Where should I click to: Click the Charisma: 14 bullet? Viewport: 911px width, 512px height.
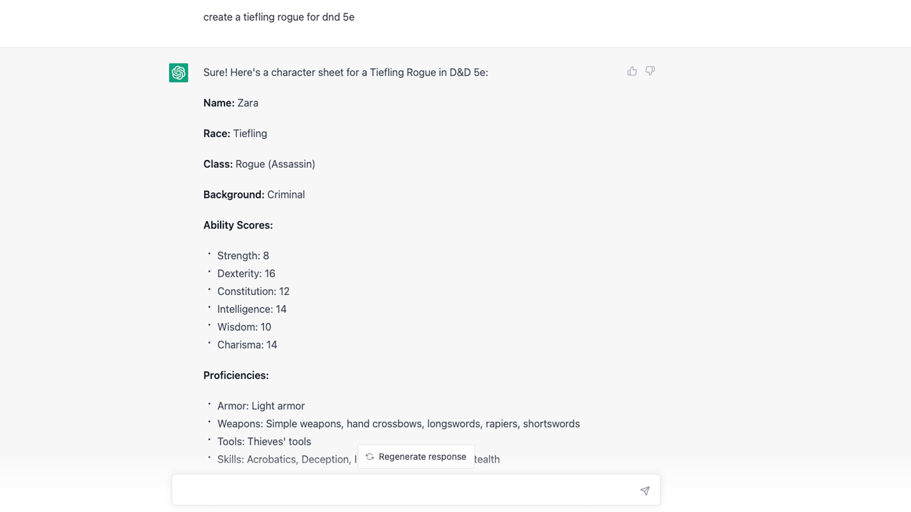[x=247, y=345]
